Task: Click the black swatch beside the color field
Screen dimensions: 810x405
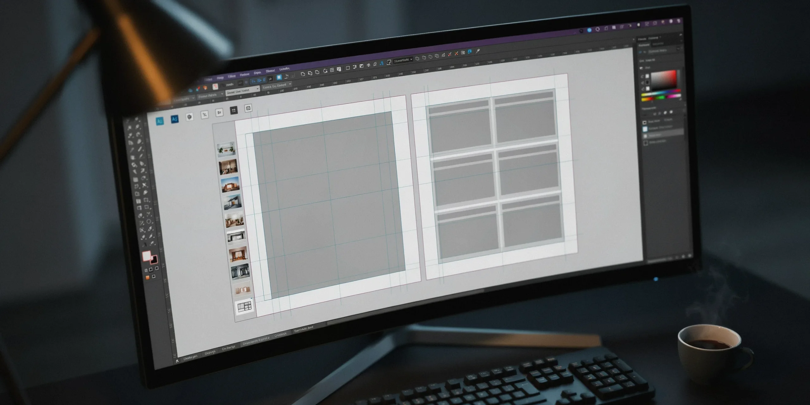Action: [647, 82]
